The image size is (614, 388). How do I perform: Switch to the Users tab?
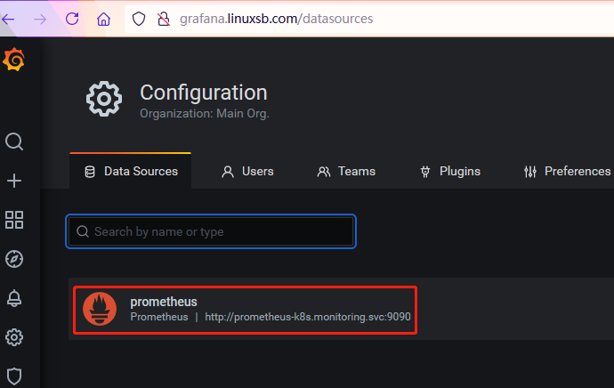247,171
